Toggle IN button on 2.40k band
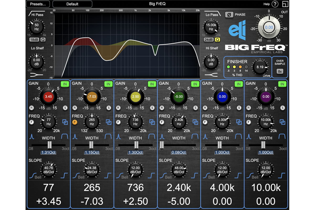This screenshot has width=315, height=210. click(x=195, y=84)
